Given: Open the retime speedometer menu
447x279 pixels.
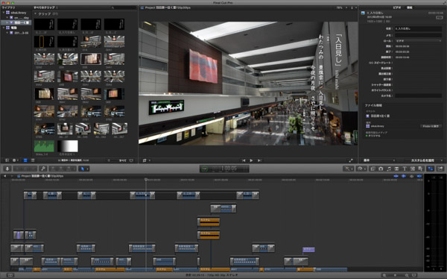Looking at the screenshot, I should point(361,169).
